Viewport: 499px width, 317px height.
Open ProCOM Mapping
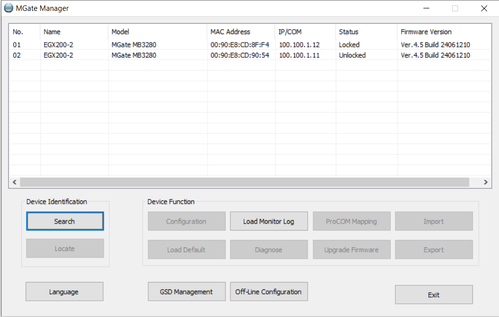click(352, 221)
